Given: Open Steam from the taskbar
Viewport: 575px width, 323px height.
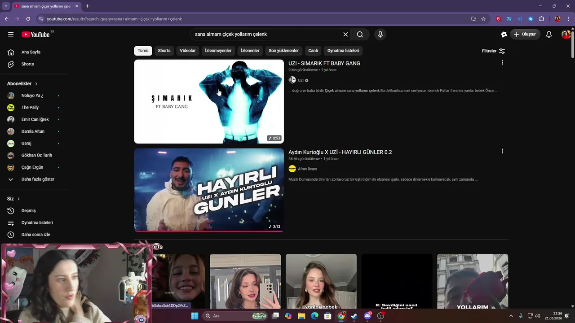Looking at the screenshot, I should coord(354,316).
